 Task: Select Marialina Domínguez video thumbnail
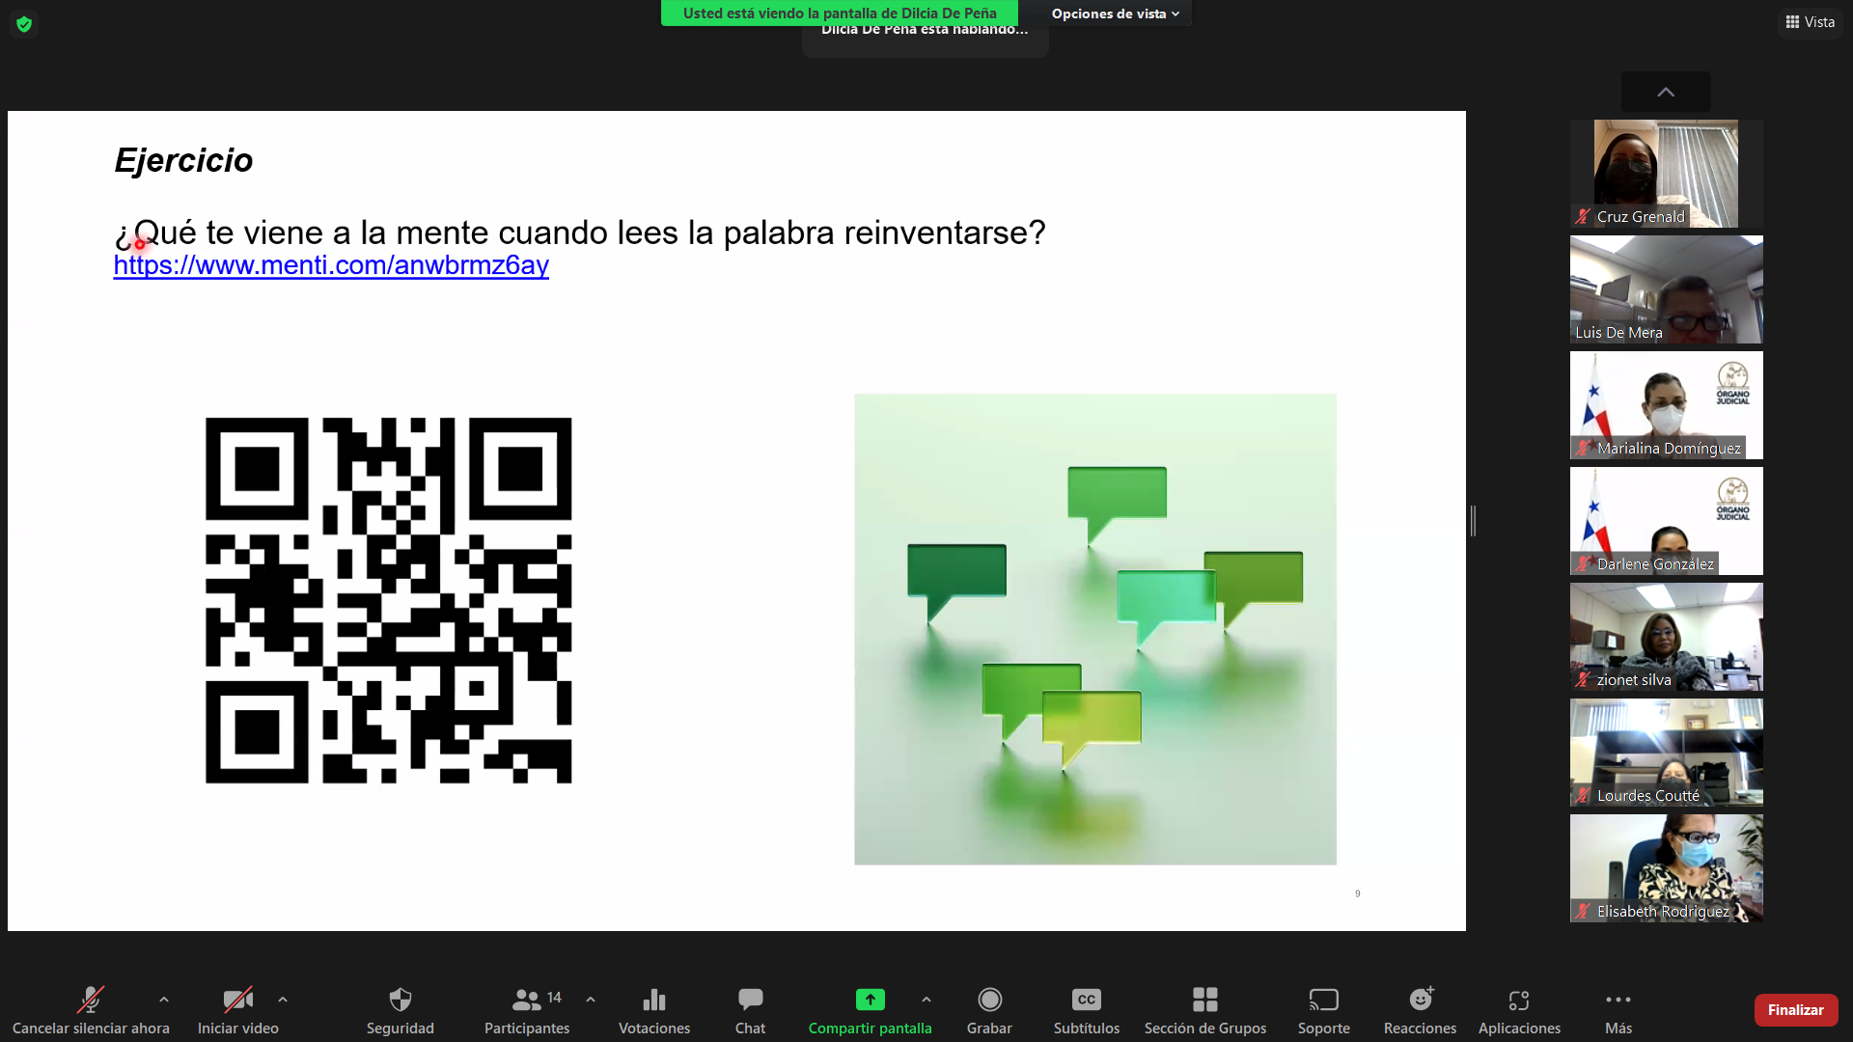click(x=1666, y=405)
